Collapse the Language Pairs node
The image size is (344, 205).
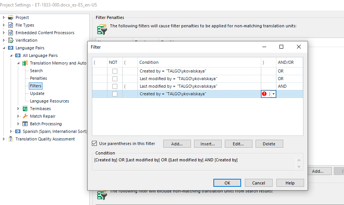point(4,48)
